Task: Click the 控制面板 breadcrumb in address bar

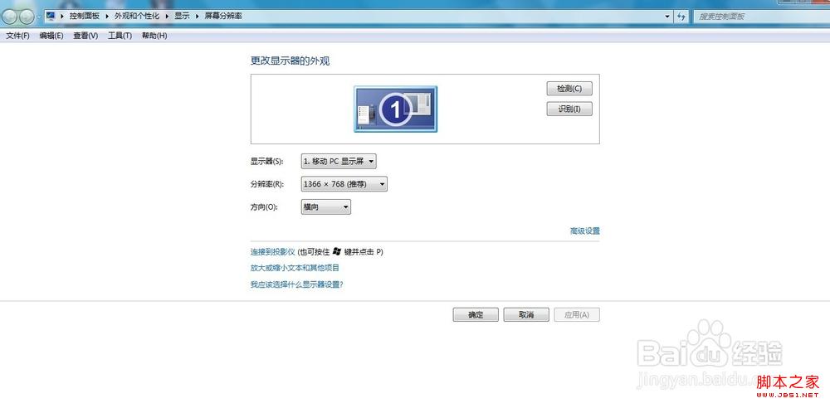Action: pyautogui.click(x=85, y=17)
